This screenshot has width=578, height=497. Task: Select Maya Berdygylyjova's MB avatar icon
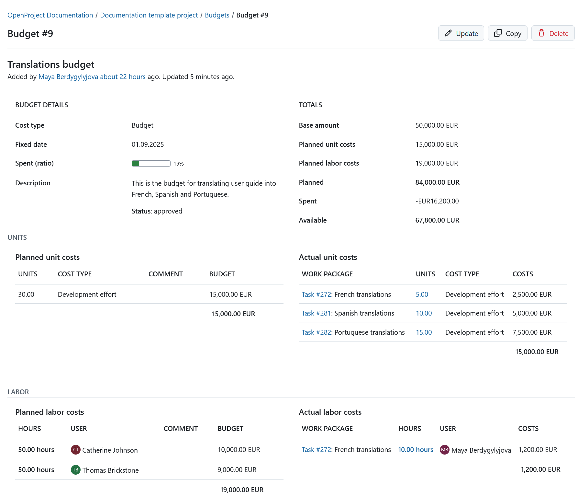tap(444, 450)
